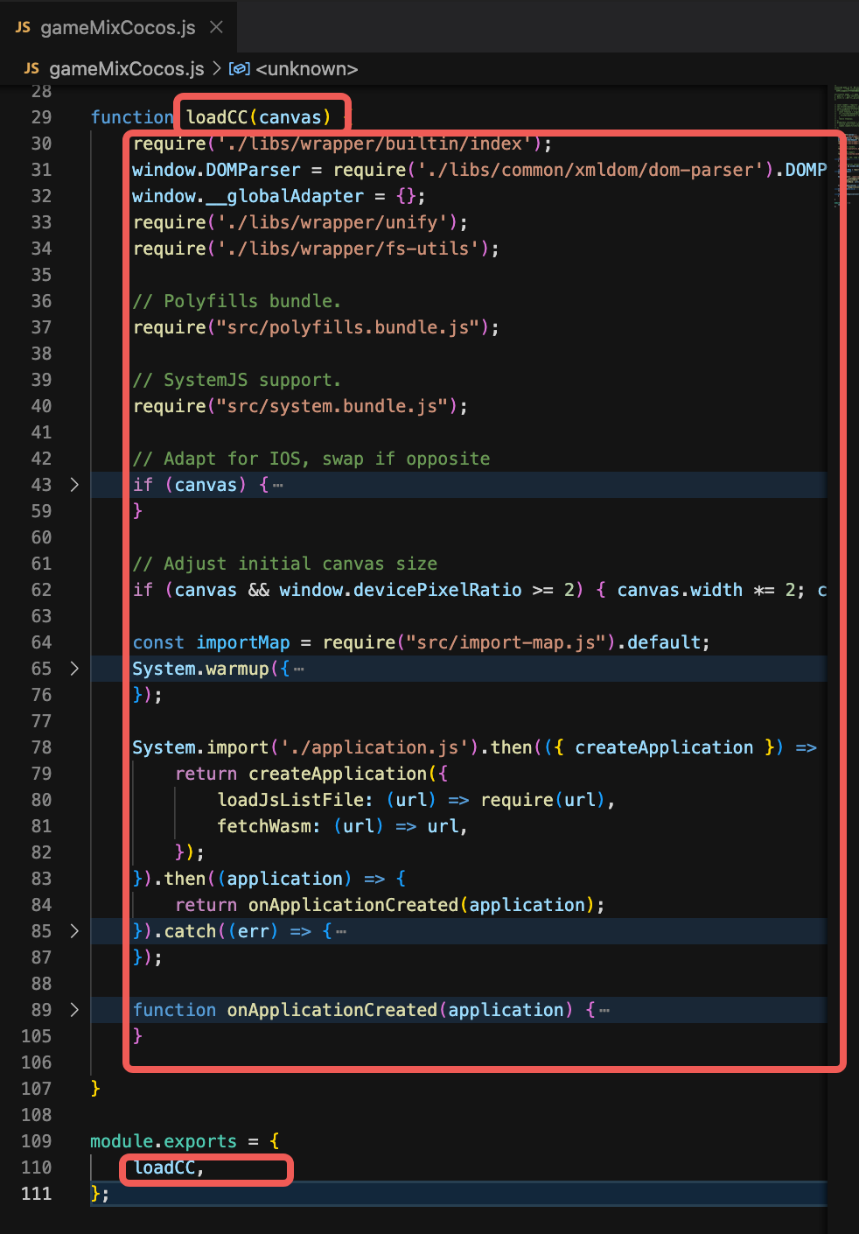Select the gameMixCocos.js tab
The image size is (859, 1234).
point(117,27)
